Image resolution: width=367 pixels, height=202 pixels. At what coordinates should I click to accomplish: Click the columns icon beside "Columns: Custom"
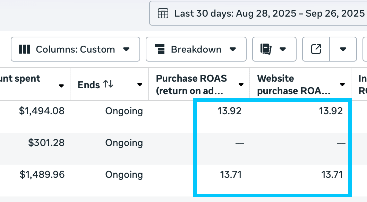click(x=24, y=49)
